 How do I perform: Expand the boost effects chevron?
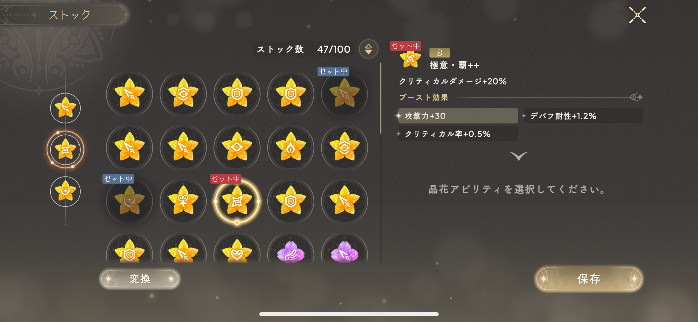518,156
